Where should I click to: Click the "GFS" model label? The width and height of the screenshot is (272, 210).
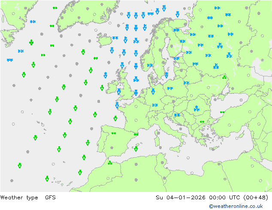(50, 198)
